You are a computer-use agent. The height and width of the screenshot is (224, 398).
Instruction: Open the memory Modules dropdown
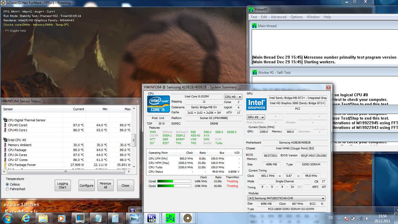pyautogui.click(x=286, y=198)
